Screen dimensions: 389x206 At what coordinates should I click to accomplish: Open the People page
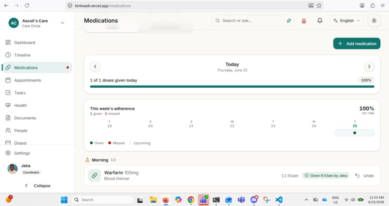tap(37, 130)
